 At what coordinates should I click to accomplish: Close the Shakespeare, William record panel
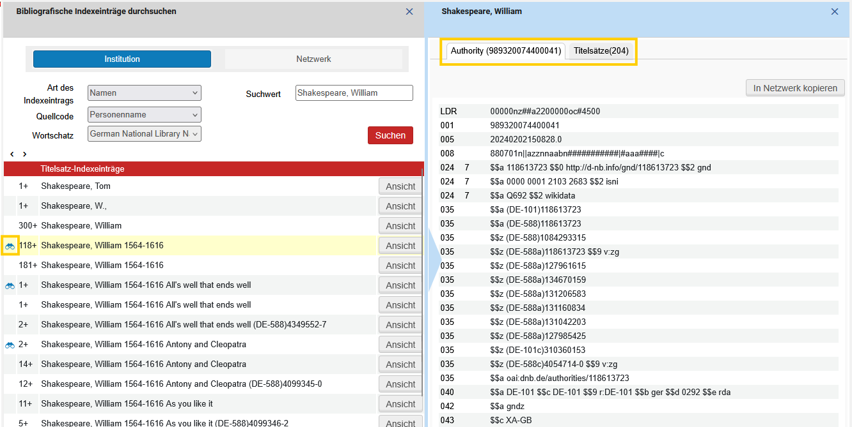coord(835,11)
